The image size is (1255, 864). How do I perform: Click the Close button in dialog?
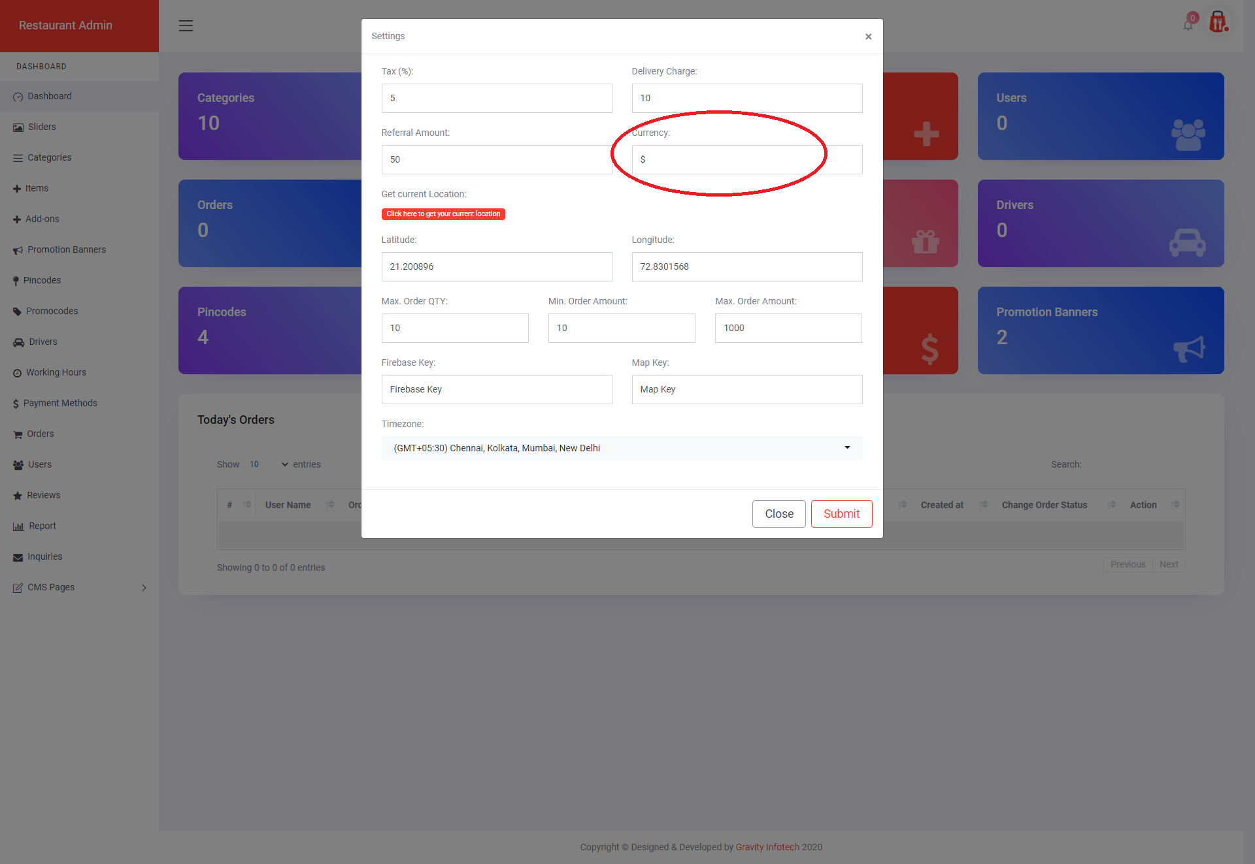pos(778,514)
